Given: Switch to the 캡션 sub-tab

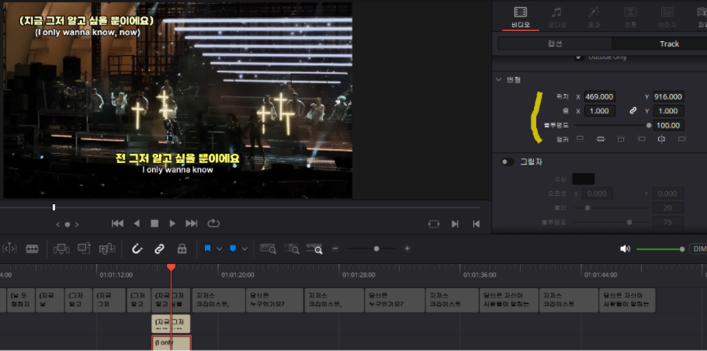Looking at the screenshot, I should tap(555, 43).
